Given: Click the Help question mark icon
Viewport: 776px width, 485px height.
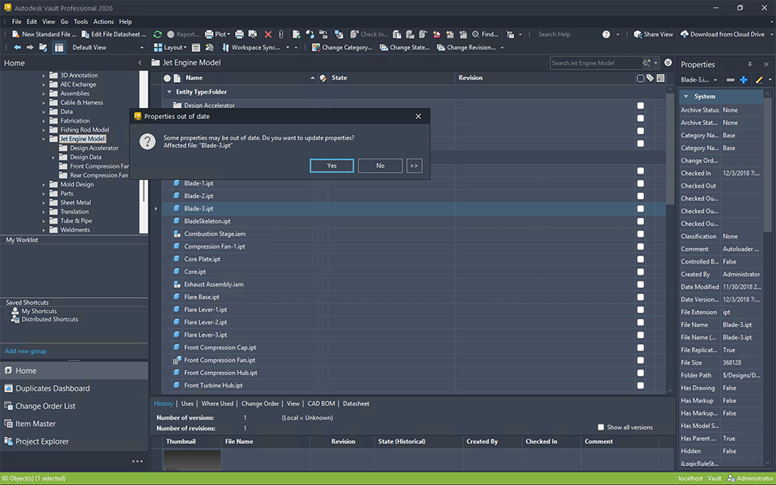Looking at the screenshot, I should pos(605,34).
